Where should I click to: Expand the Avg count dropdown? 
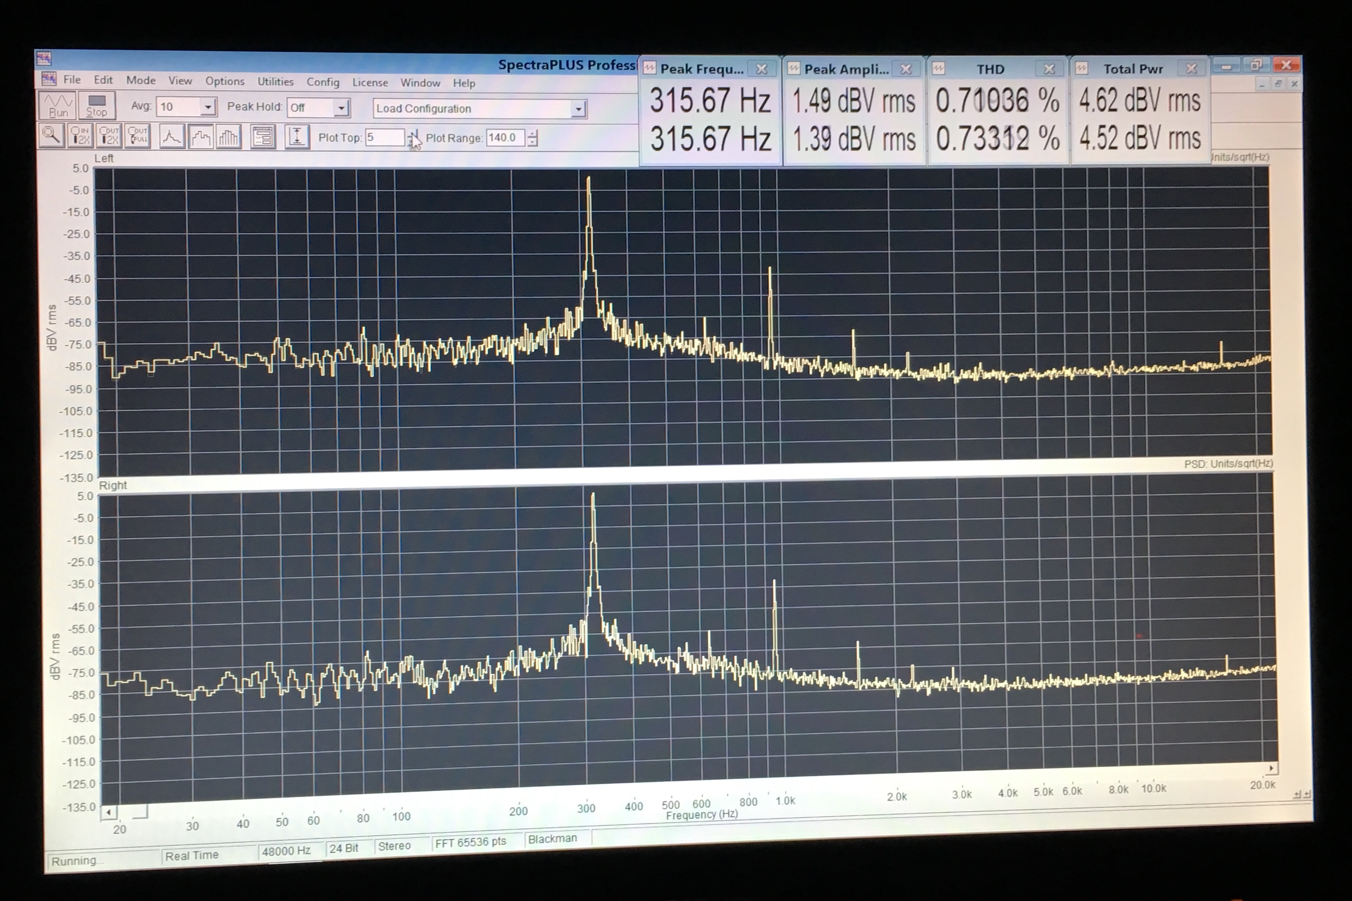208,107
